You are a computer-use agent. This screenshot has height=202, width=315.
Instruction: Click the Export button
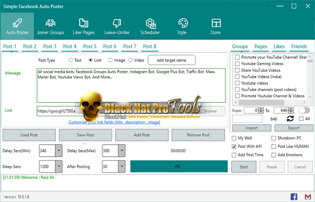tap(294, 128)
